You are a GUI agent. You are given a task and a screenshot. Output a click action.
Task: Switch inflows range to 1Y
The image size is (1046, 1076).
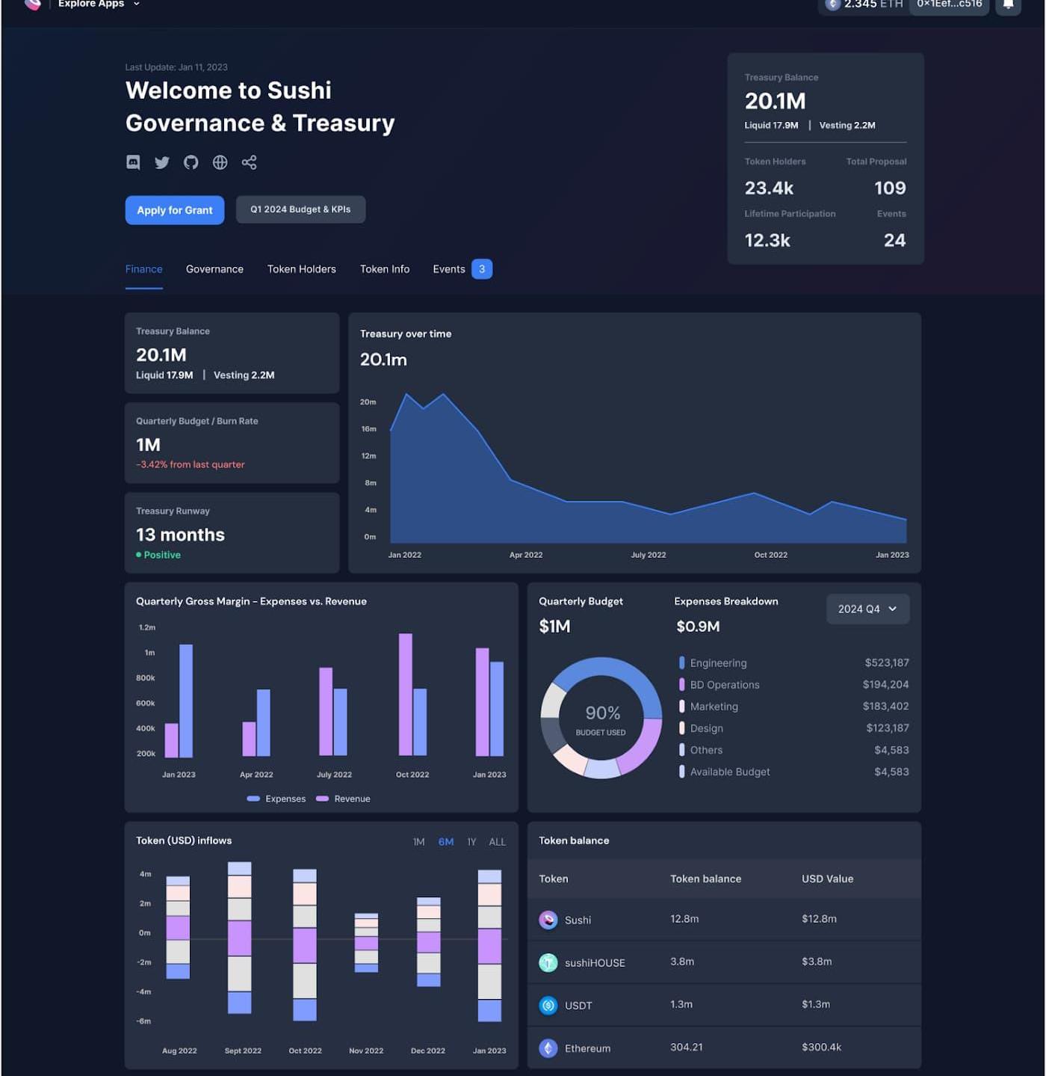pyautogui.click(x=471, y=842)
